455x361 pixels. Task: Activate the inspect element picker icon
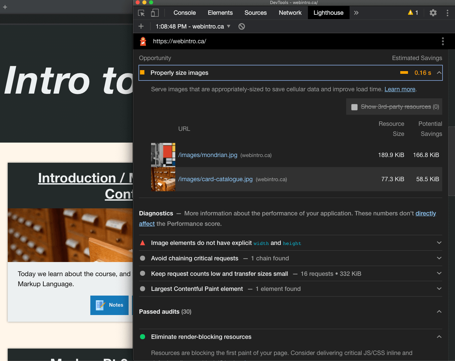(141, 13)
